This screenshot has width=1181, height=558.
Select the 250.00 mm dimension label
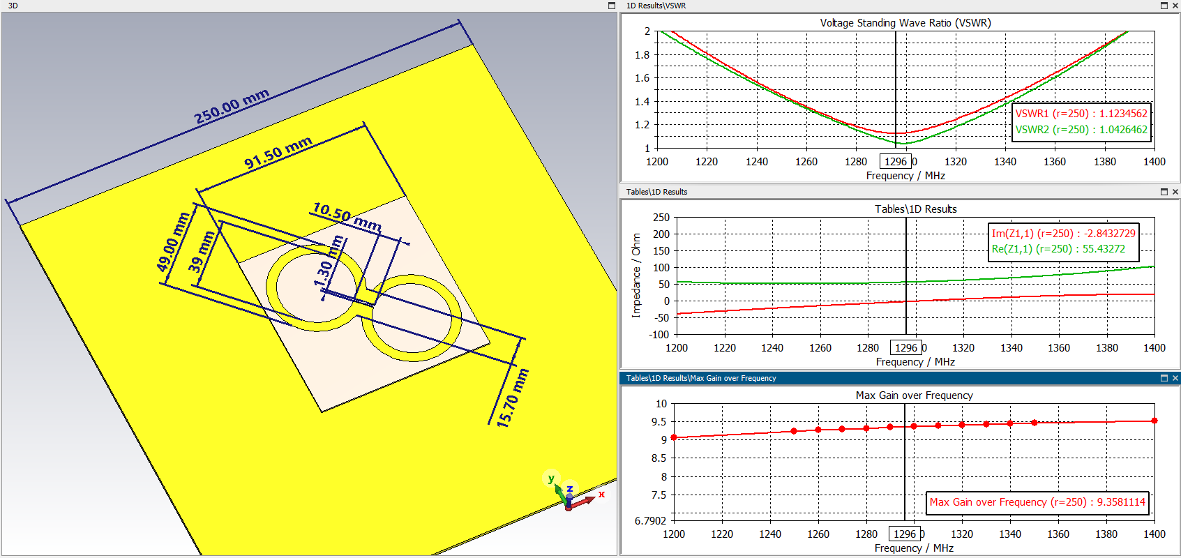coord(232,106)
